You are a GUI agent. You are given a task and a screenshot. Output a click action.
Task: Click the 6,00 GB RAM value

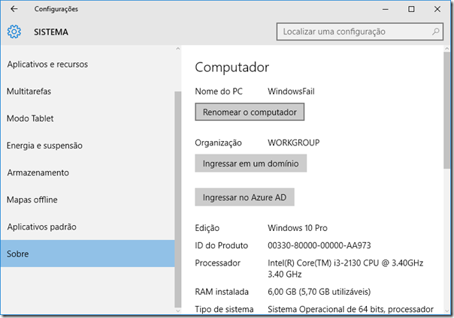[319, 292]
